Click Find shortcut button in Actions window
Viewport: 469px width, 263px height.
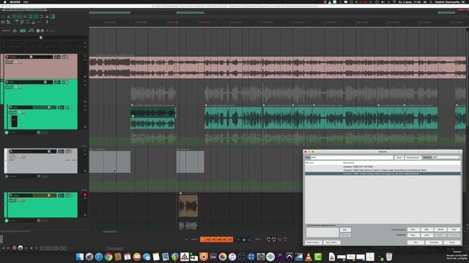pyautogui.click(x=413, y=158)
